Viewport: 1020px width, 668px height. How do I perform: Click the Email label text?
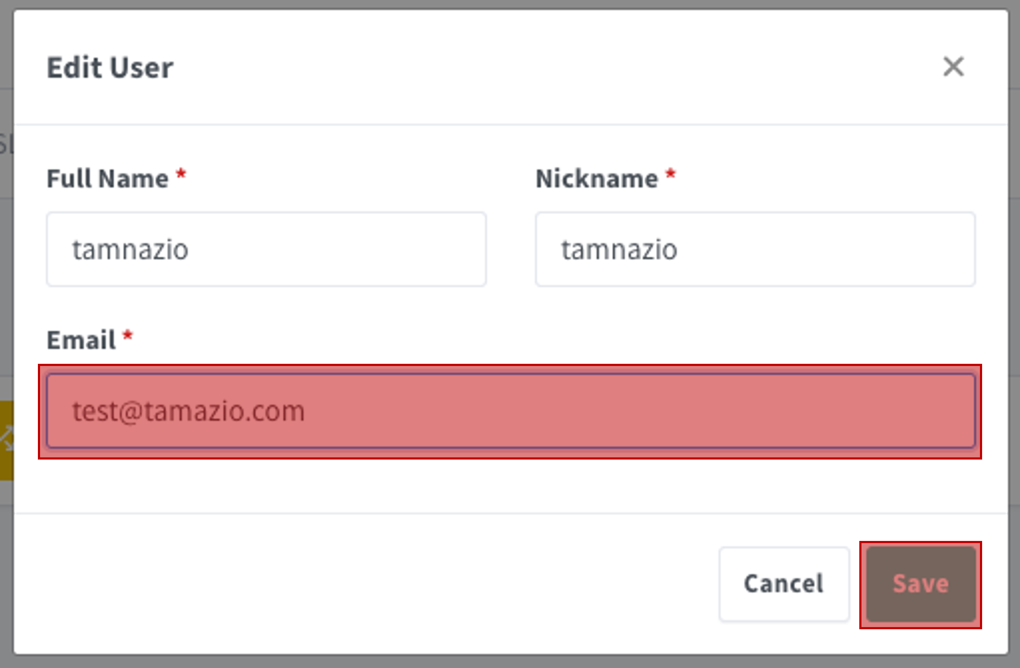tap(81, 340)
